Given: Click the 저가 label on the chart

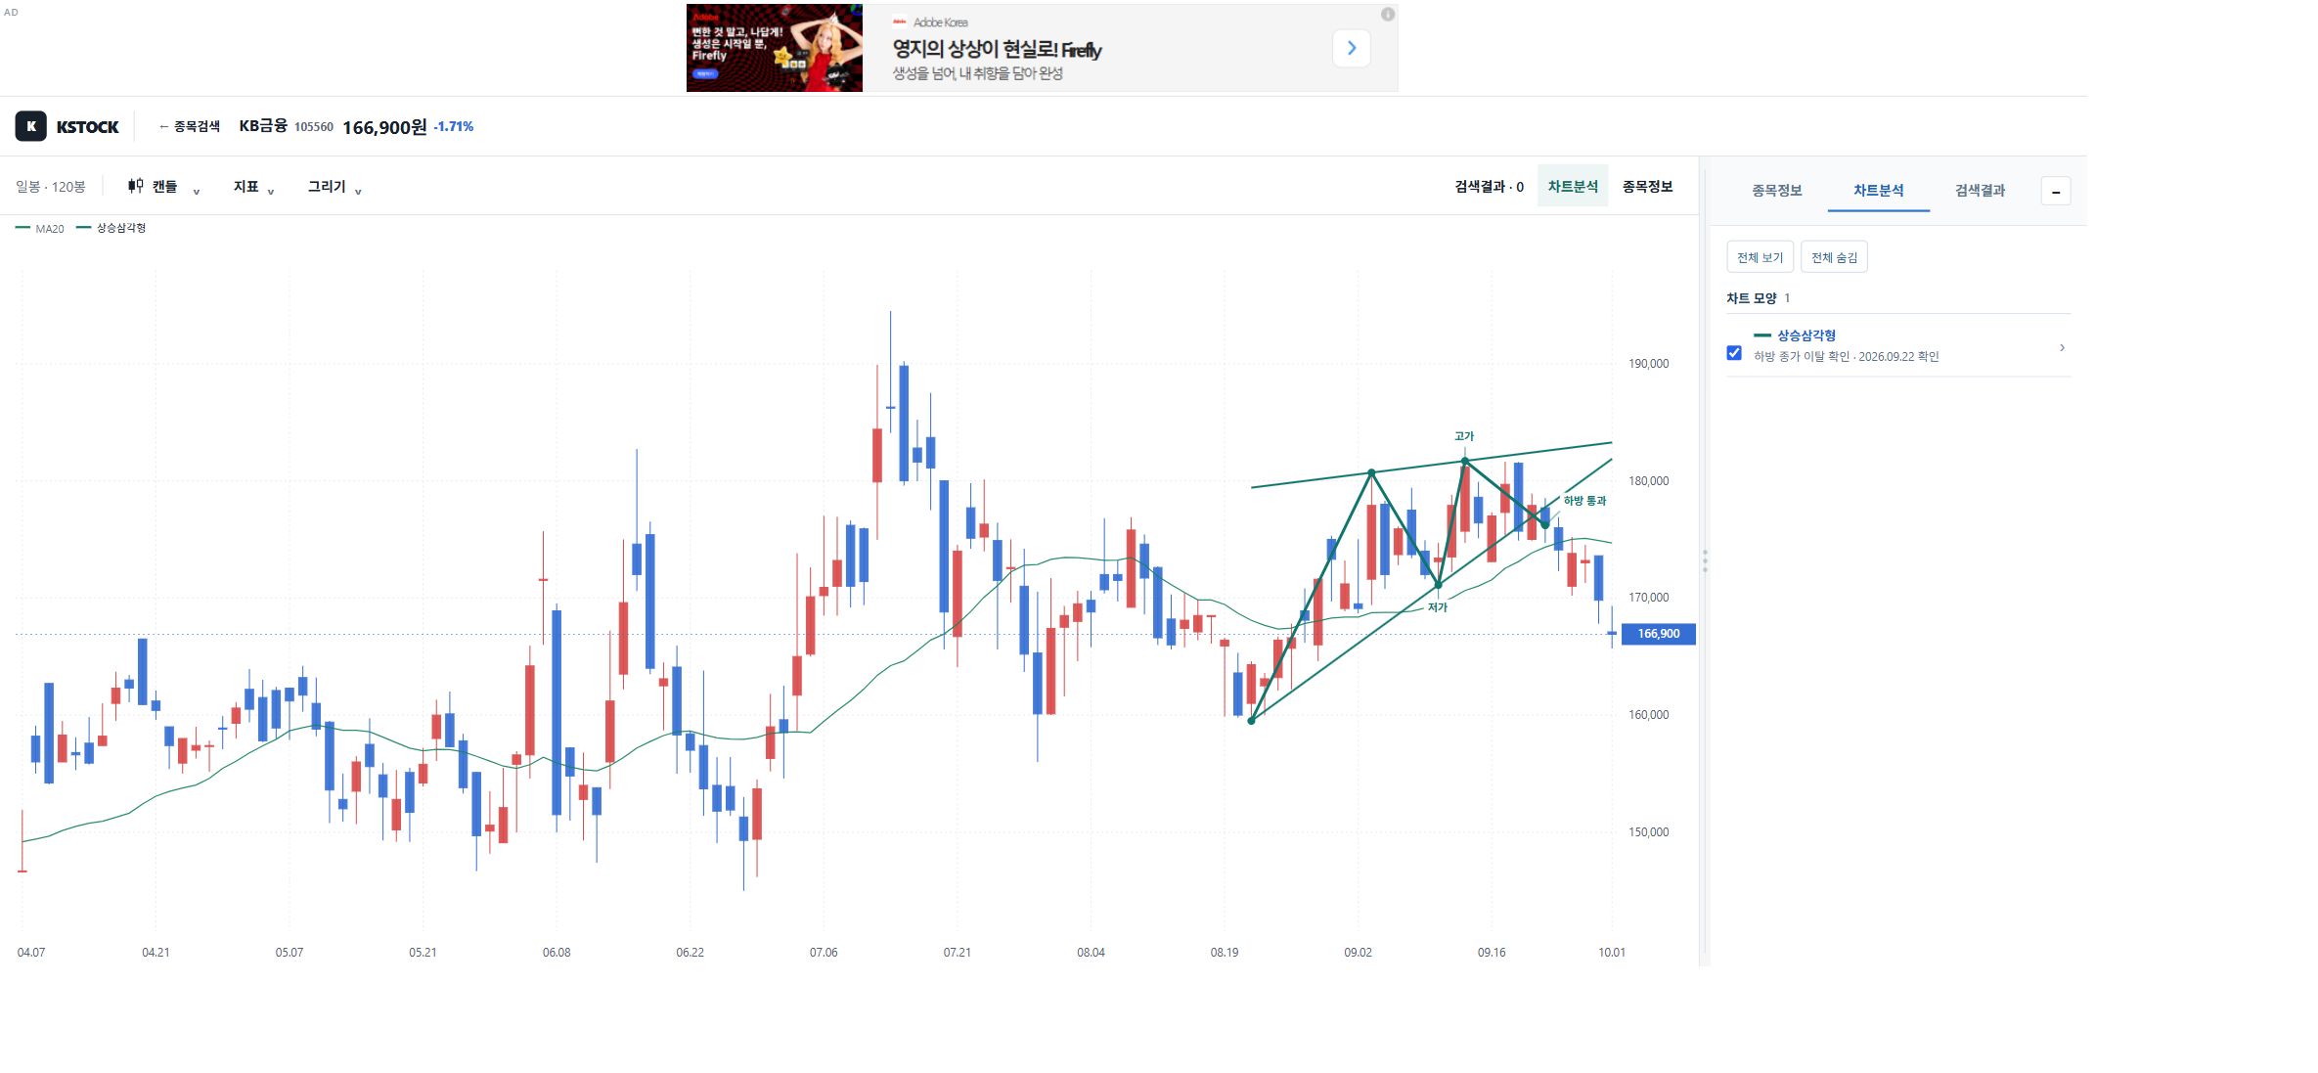Looking at the screenshot, I should (1437, 607).
